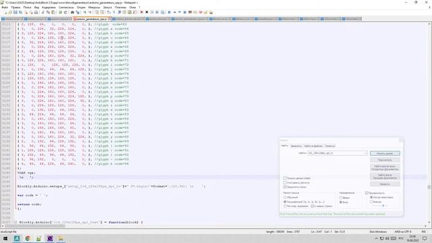Click the РУС language indicator in tray
The image size is (432, 243).
coord(401,238)
